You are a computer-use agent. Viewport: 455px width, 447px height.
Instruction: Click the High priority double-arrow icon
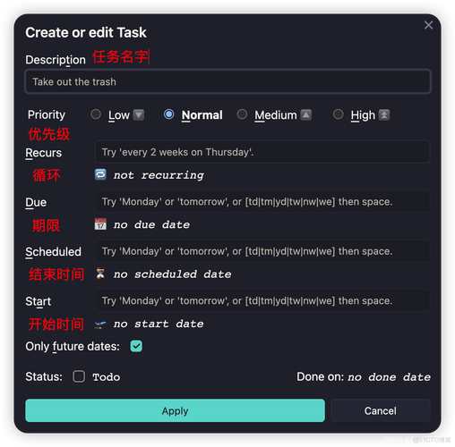click(x=384, y=114)
